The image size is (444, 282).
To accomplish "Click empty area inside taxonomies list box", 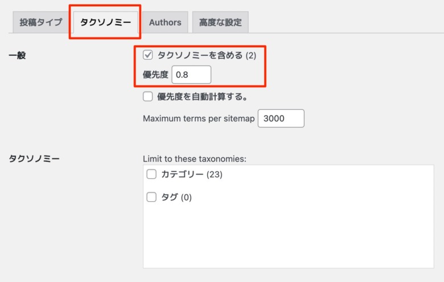I will (289, 235).
